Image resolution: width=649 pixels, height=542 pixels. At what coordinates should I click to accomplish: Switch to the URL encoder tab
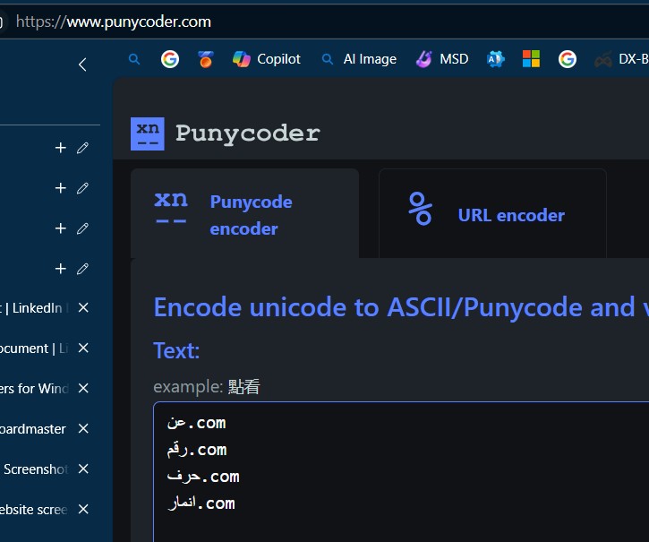tap(492, 215)
